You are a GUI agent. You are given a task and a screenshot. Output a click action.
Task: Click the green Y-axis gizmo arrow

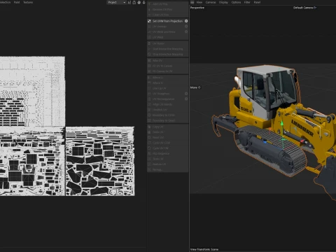282,124
